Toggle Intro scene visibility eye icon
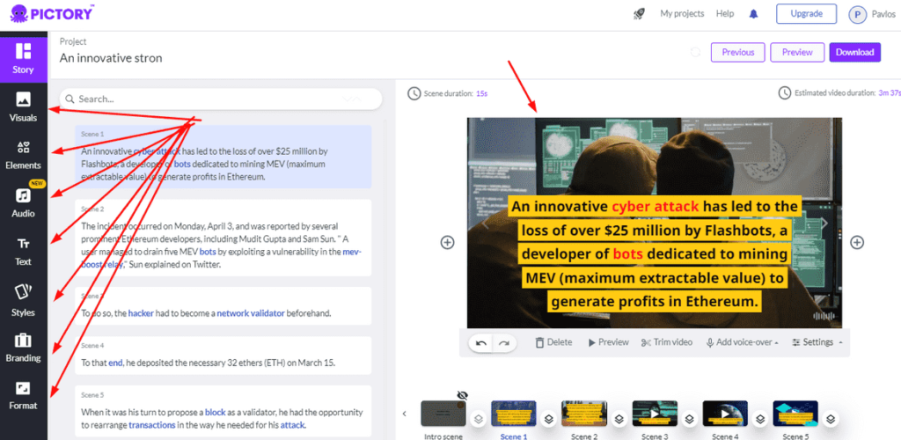The width and height of the screenshot is (901, 440). tap(462, 395)
